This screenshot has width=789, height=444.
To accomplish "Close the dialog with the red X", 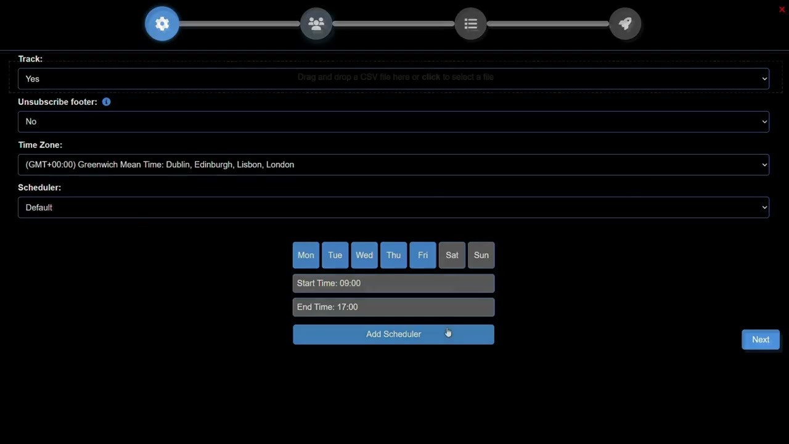I will pyautogui.click(x=782, y=9).
